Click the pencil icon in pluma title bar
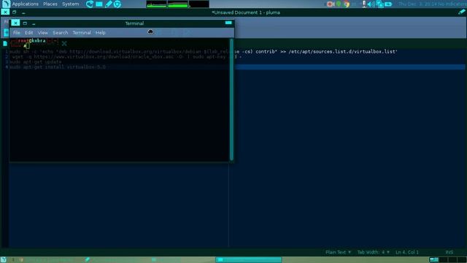 [461, 12]
